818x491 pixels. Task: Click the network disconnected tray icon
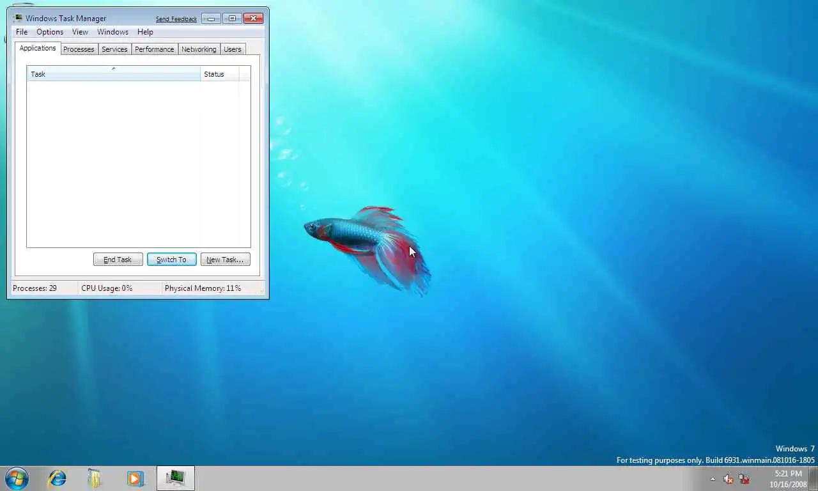[744, 479]
